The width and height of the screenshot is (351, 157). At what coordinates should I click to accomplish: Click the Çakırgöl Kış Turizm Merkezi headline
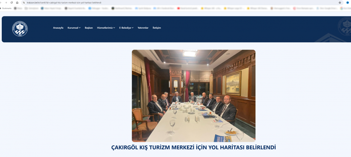(193, 147)
